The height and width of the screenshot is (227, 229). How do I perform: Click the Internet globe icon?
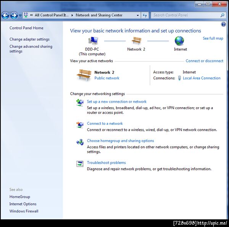tap(179, 41)
